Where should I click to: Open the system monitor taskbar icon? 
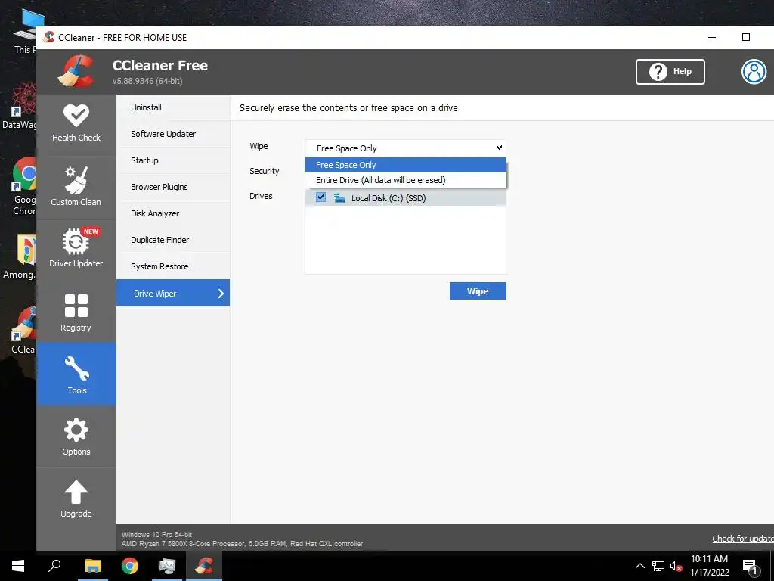click(x=167, y=566)
